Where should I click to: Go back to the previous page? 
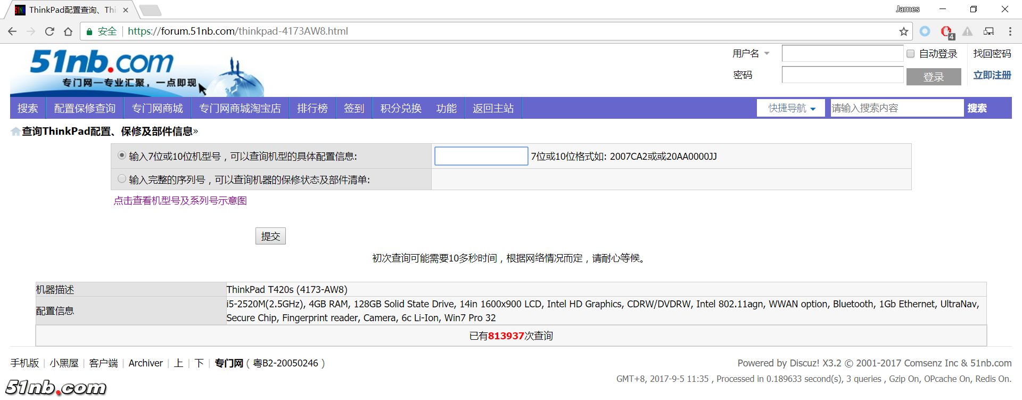pos(12,31)
